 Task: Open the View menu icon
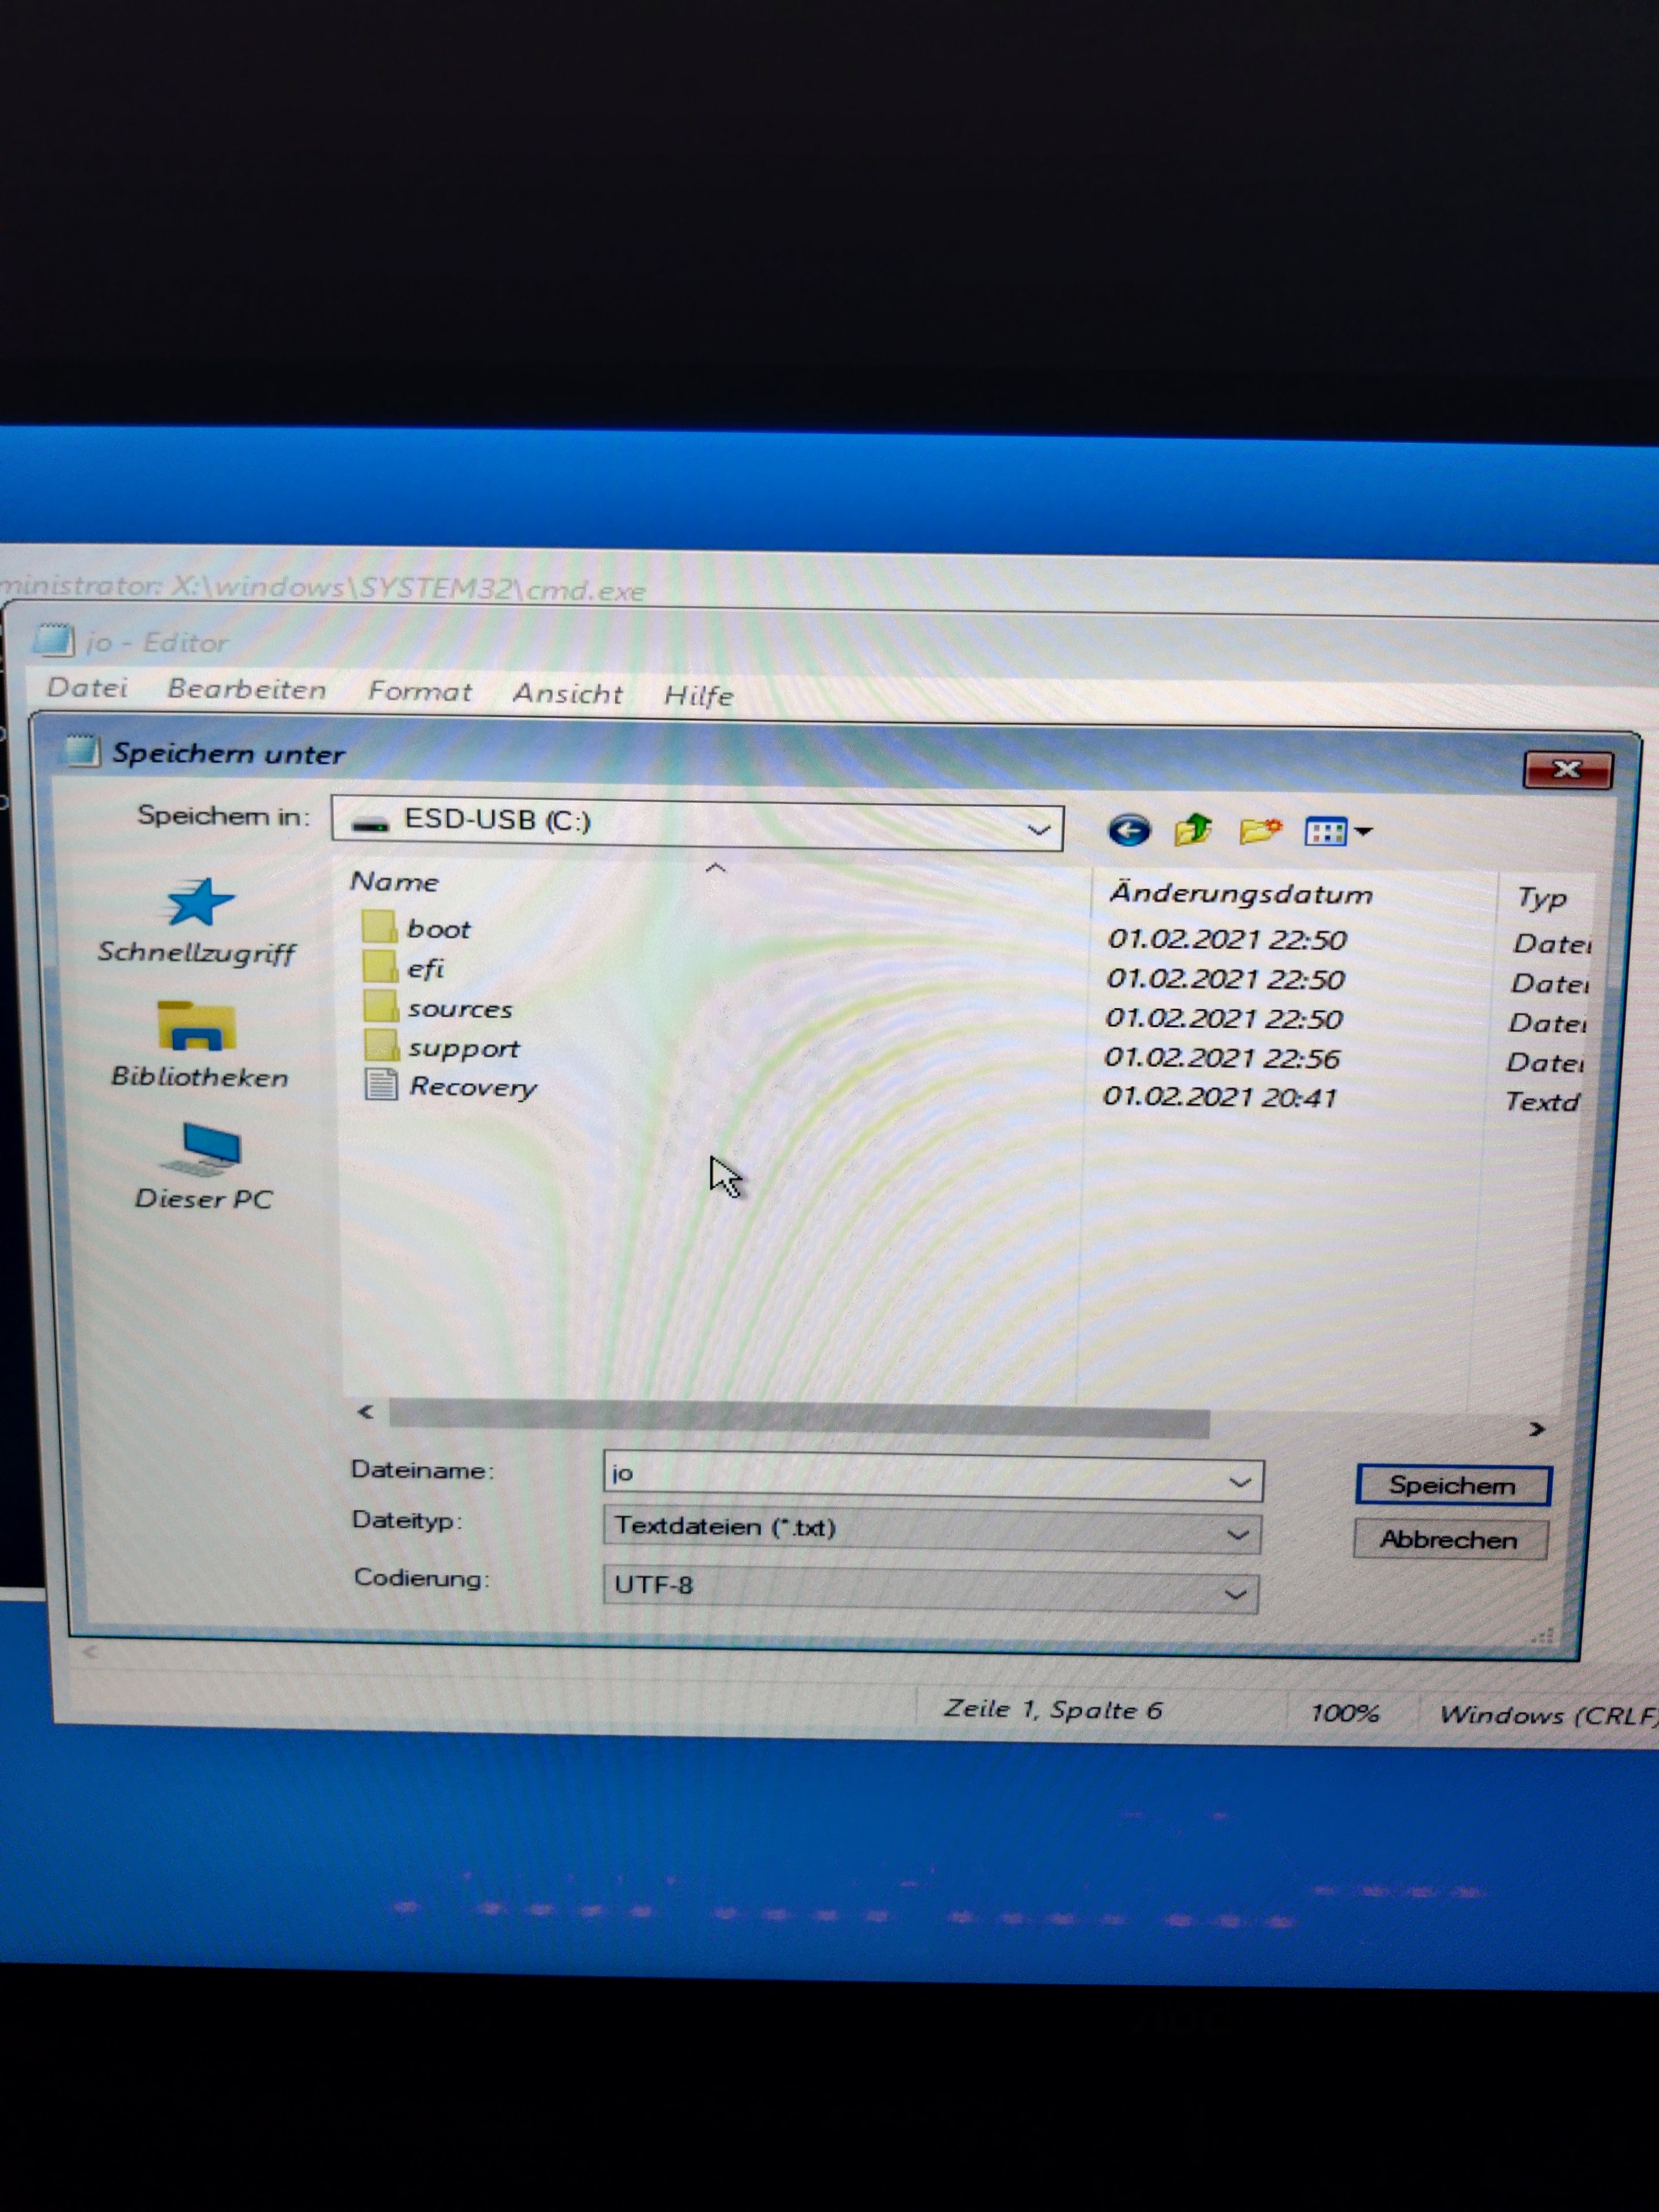coord(1337,832)
